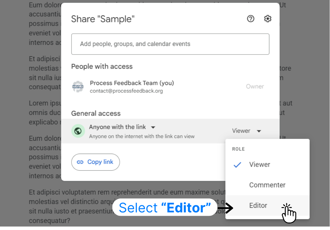Click "Anyone on the internet" description text
The height and width of the screenshot is (230, 330).
[142, 136]
